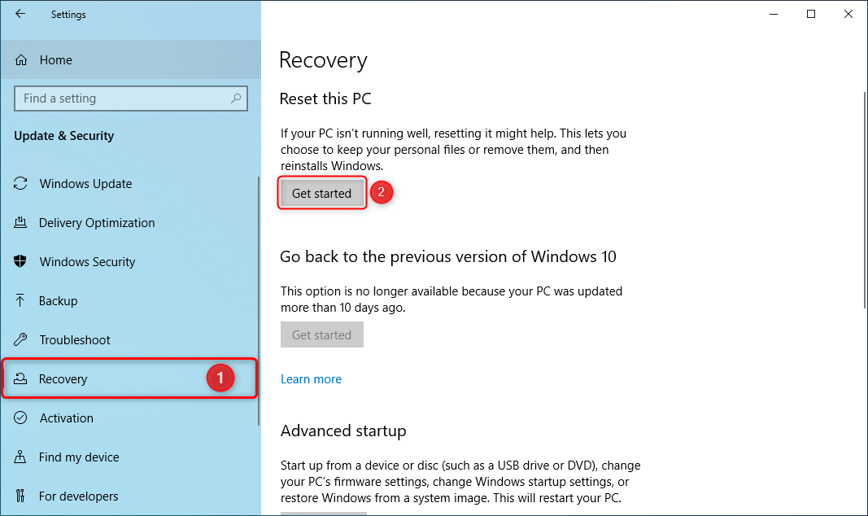The height and width of the screenshot is (516, 868).
Task: Click the Activation checkmark circle icon
Action: point(20,418)
